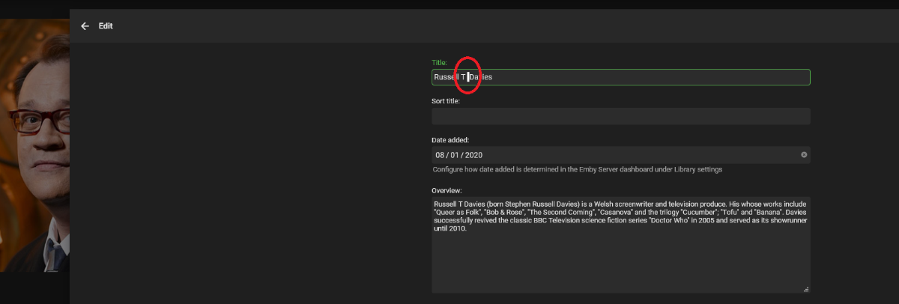Click the Sort title label
899x304 pixels.
446,101
